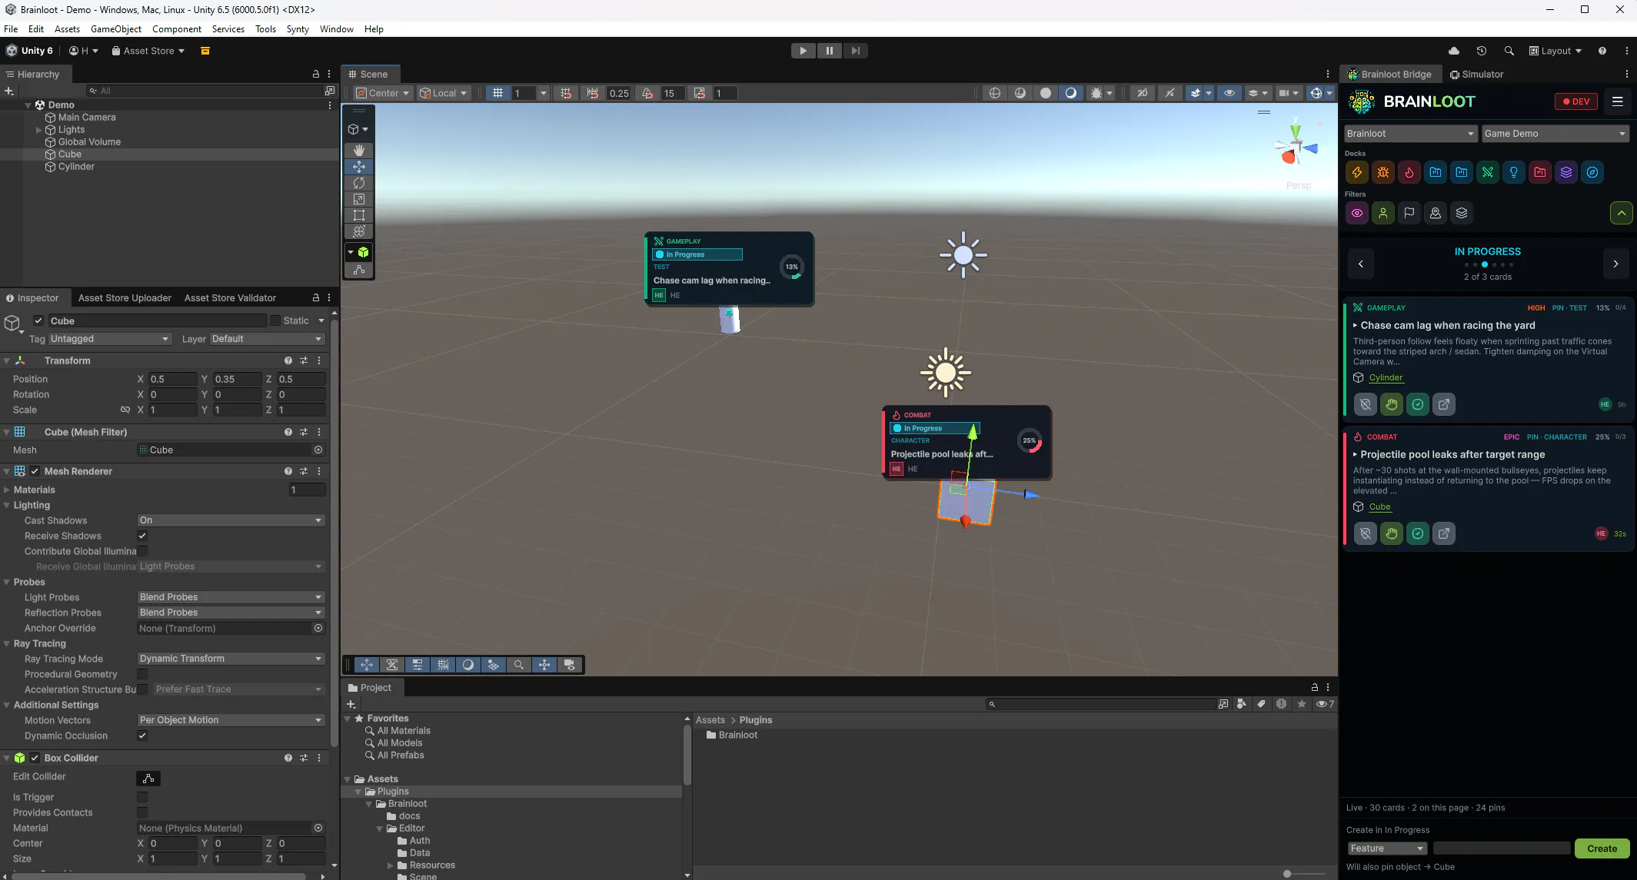Open the lightning bolt deck in Brainloot
The height and width of the screenshot is (880, 1637).
(1357, 172)
